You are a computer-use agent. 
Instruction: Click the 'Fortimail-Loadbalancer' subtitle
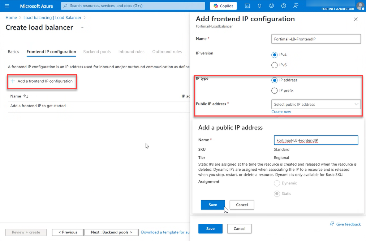click(214, 26)
